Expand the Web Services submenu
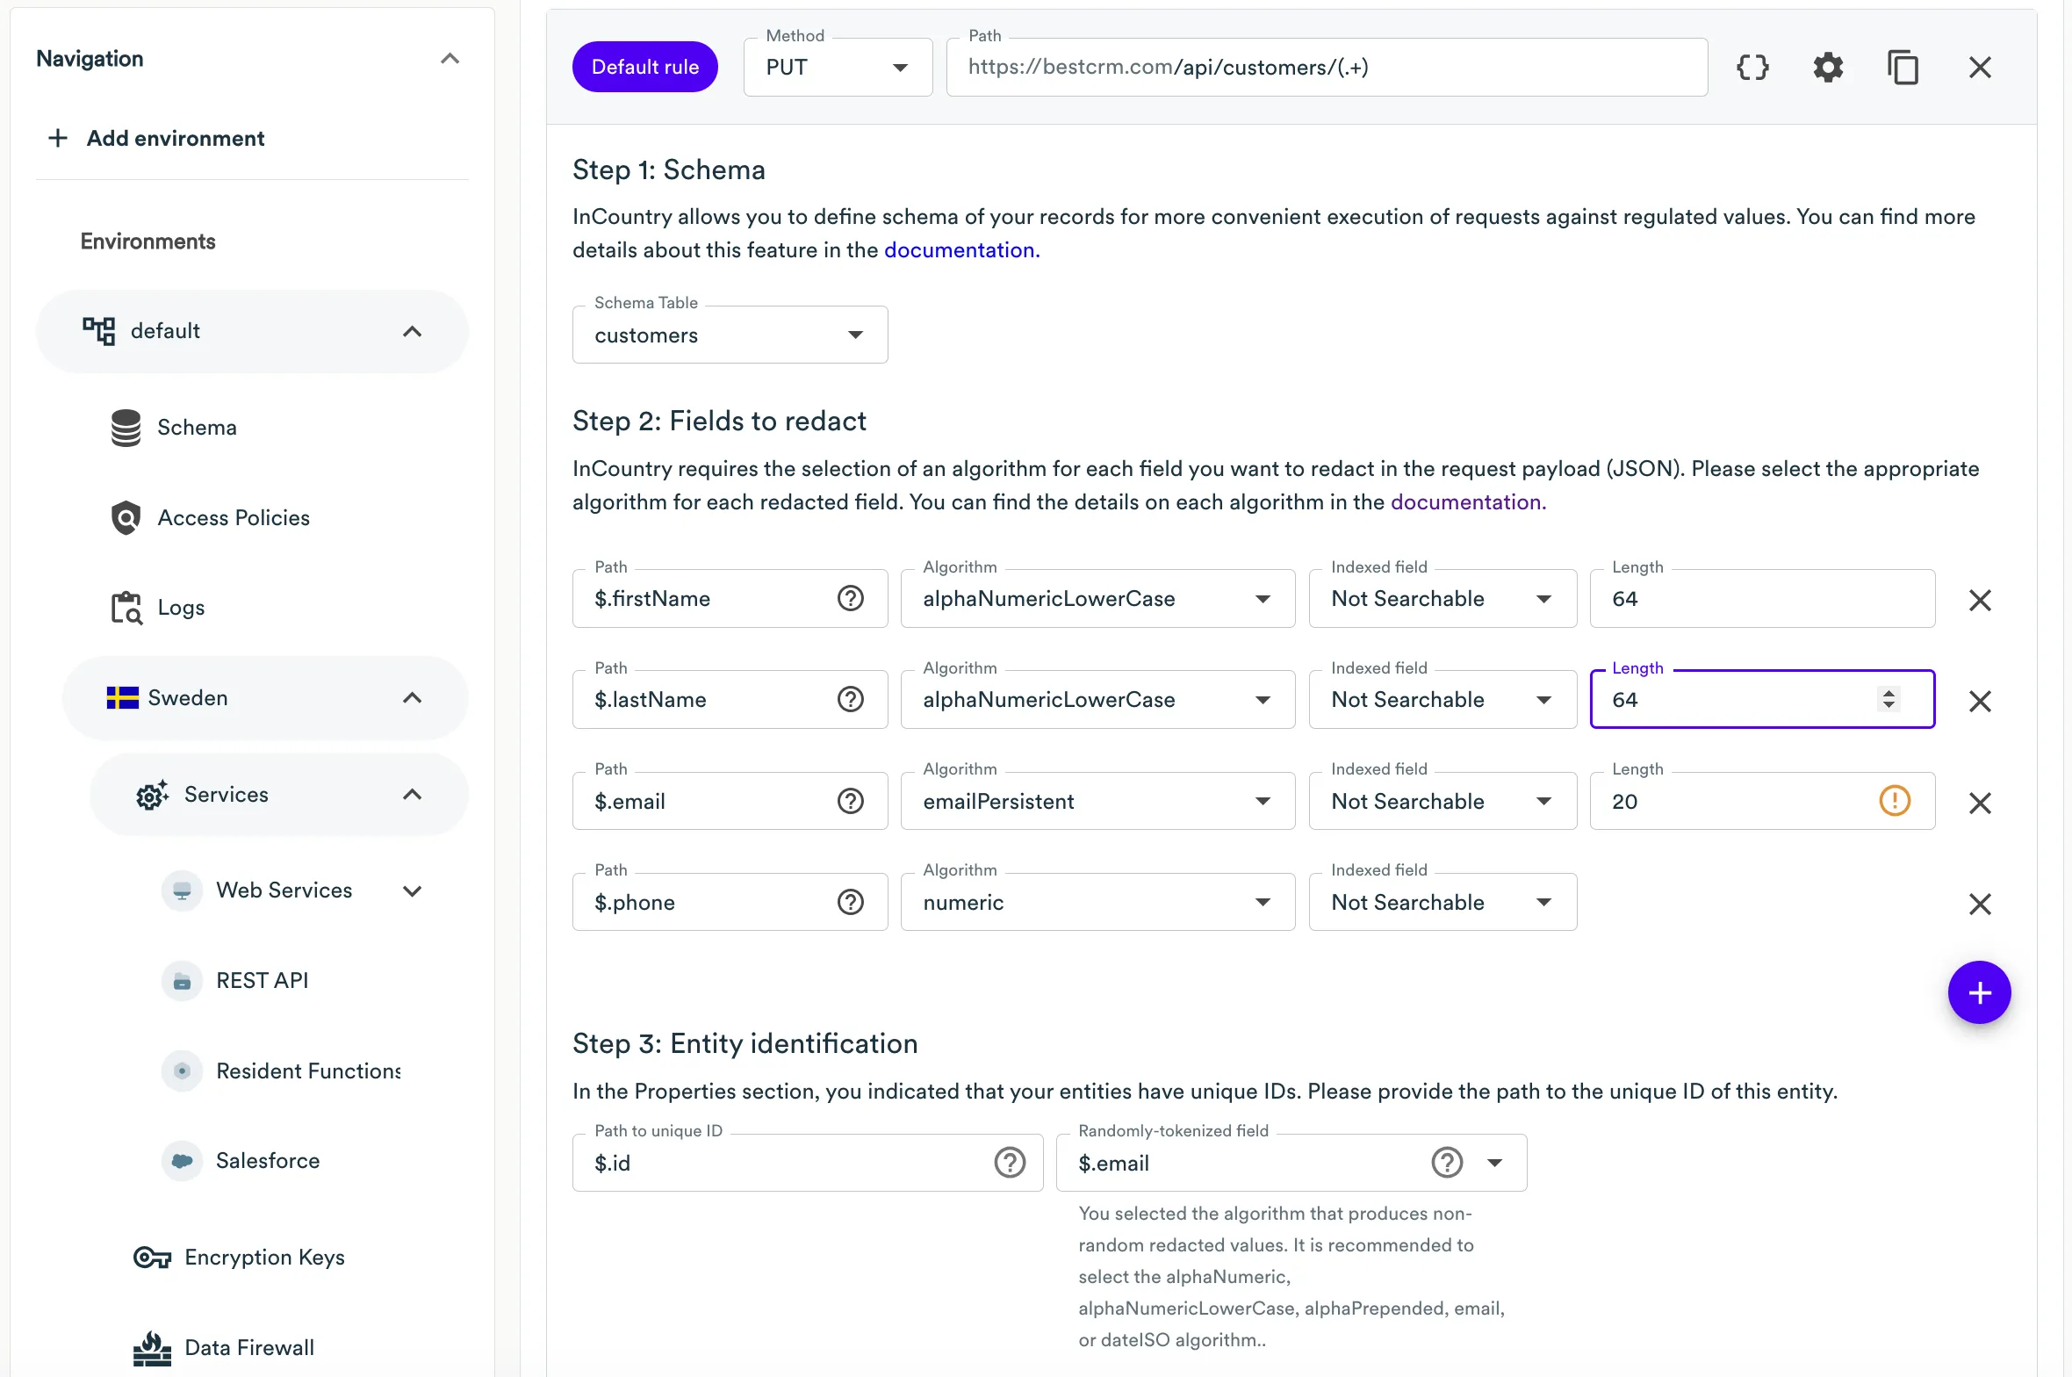This screenshot has width=2072, height=1377. pos(412,890)
